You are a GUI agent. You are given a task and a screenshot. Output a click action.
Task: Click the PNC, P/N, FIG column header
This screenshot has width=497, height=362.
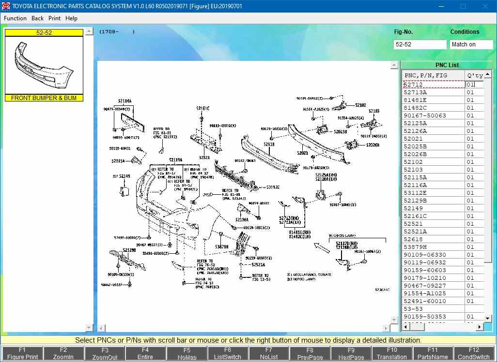click(x=433, y=75)
